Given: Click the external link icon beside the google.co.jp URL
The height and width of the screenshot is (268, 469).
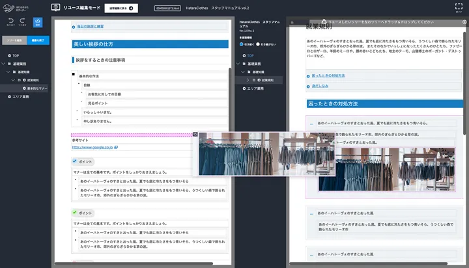Looking at the screenshot, I should pyautogui.click(x=115, y=148).
